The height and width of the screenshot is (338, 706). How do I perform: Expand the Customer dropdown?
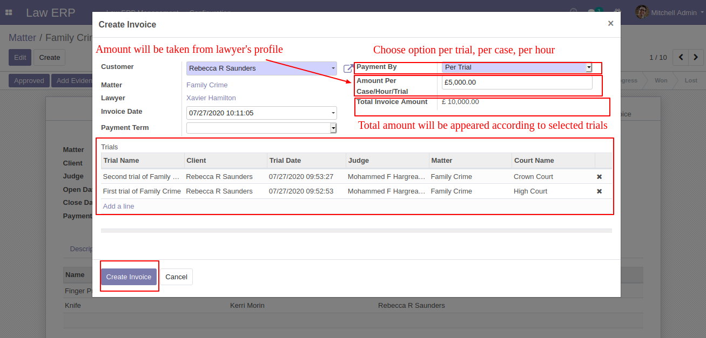(333, 68)
